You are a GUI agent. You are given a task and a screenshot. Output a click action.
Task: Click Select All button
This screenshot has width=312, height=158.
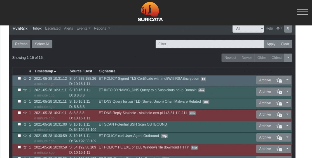42,44
